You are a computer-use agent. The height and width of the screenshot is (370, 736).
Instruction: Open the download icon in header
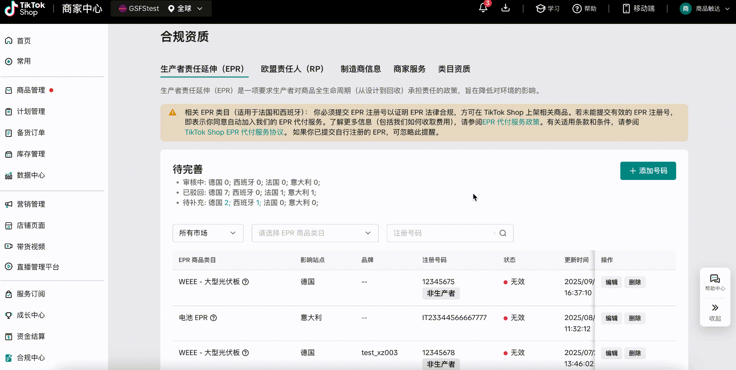[x=505, y=8]
